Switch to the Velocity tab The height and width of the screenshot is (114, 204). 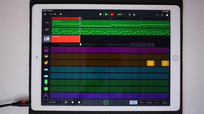[141, 103]
